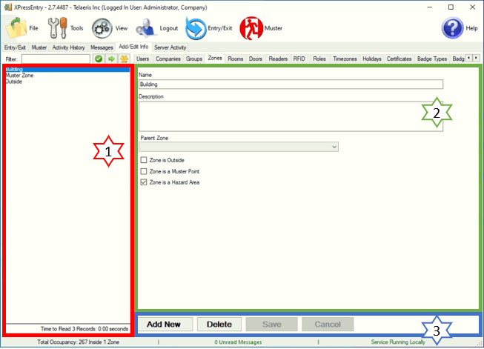Image resolution: width=484 pixels, height=349 pixels.
Task: Click the yellow star filter icon
Action: [x=124, y=59]
